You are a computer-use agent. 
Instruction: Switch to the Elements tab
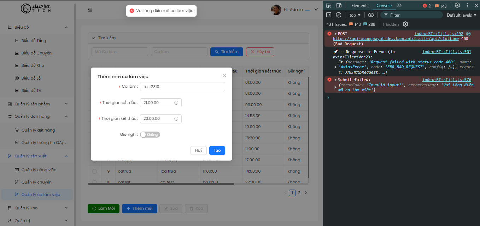coord(359,5)
